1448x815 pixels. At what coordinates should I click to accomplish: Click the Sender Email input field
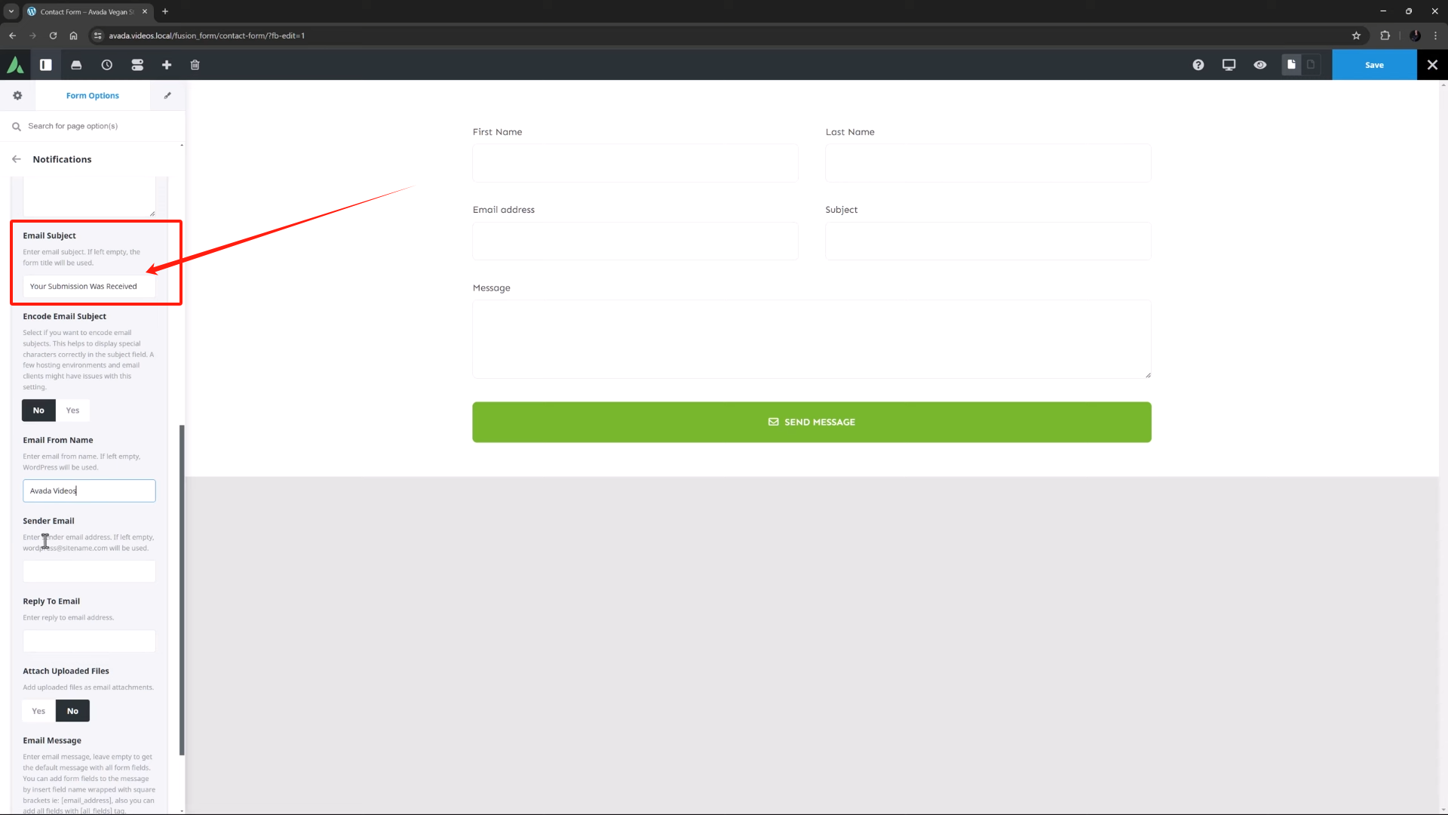[x=89, y=571]
